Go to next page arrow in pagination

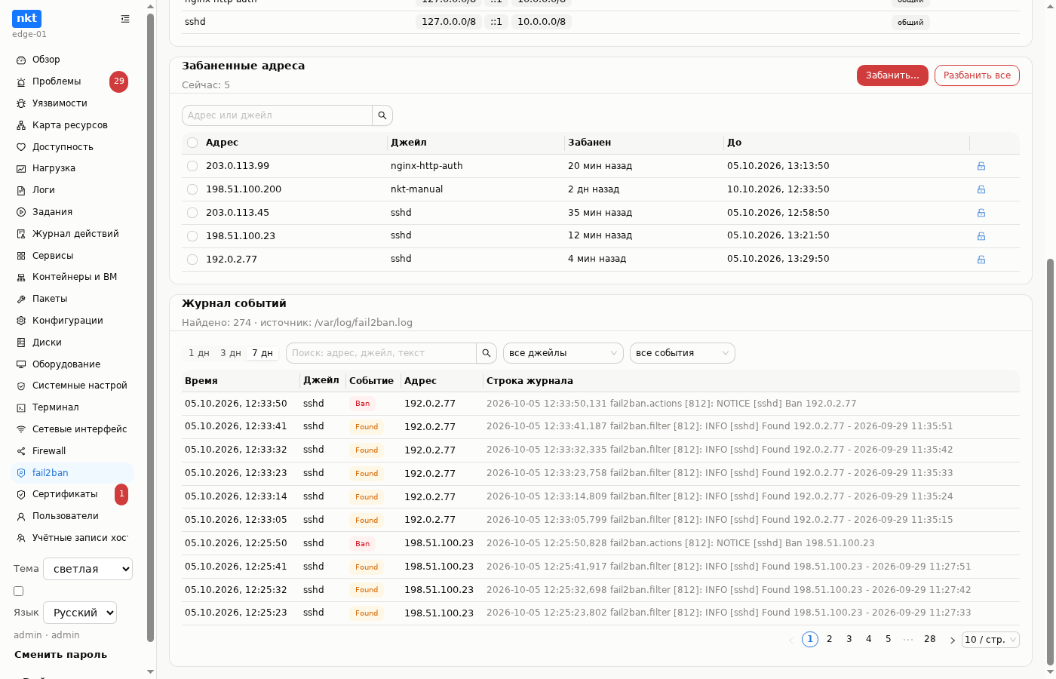953,640
